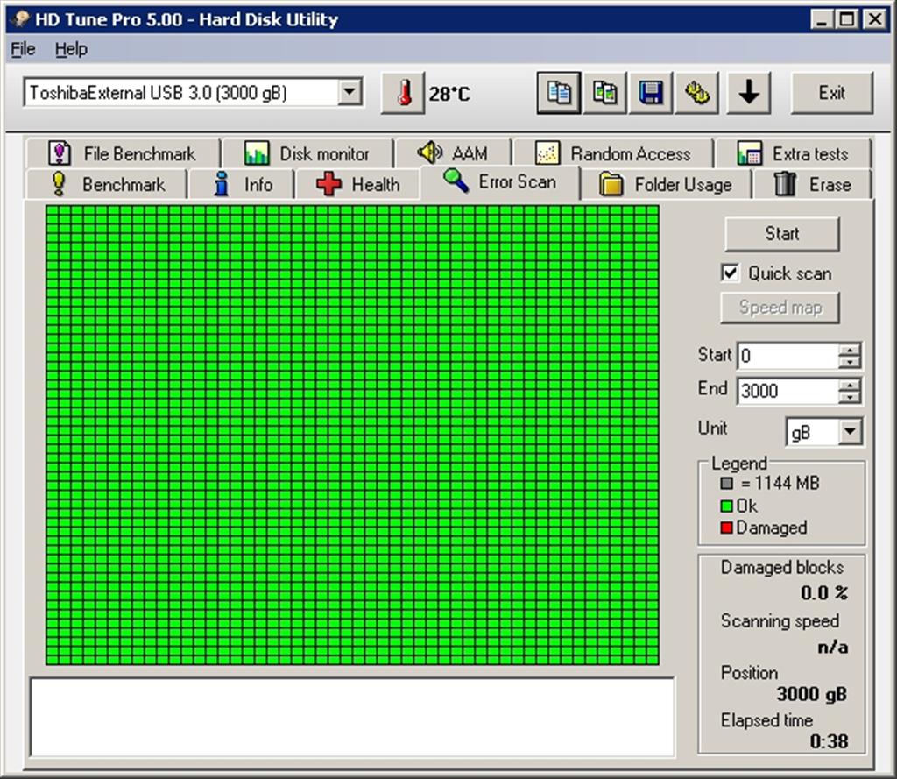The width and height of the screenshot is (897, 779).
Task: Click the '0:38' elapsed time value
Action: [829, 741]
